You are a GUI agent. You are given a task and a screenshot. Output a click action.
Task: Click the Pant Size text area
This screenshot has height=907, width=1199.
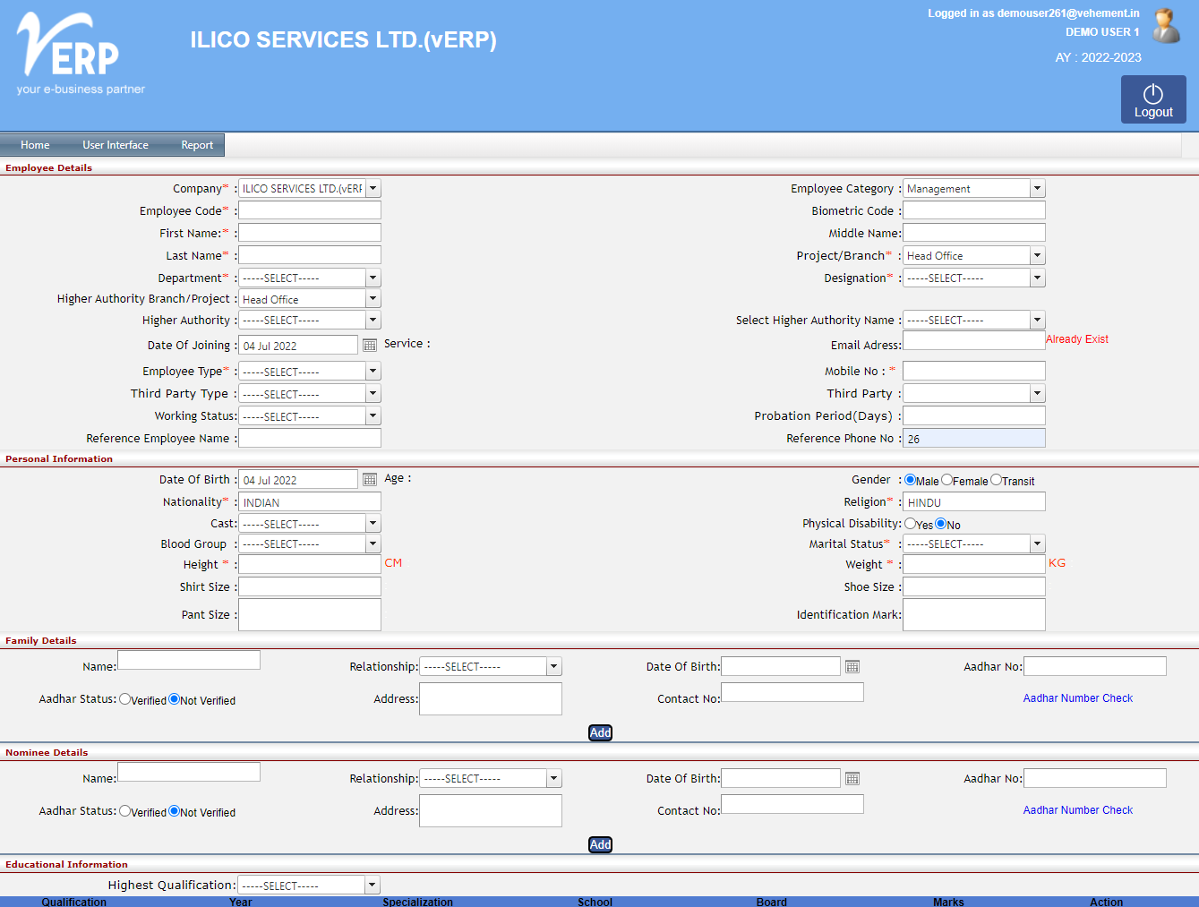310,614
